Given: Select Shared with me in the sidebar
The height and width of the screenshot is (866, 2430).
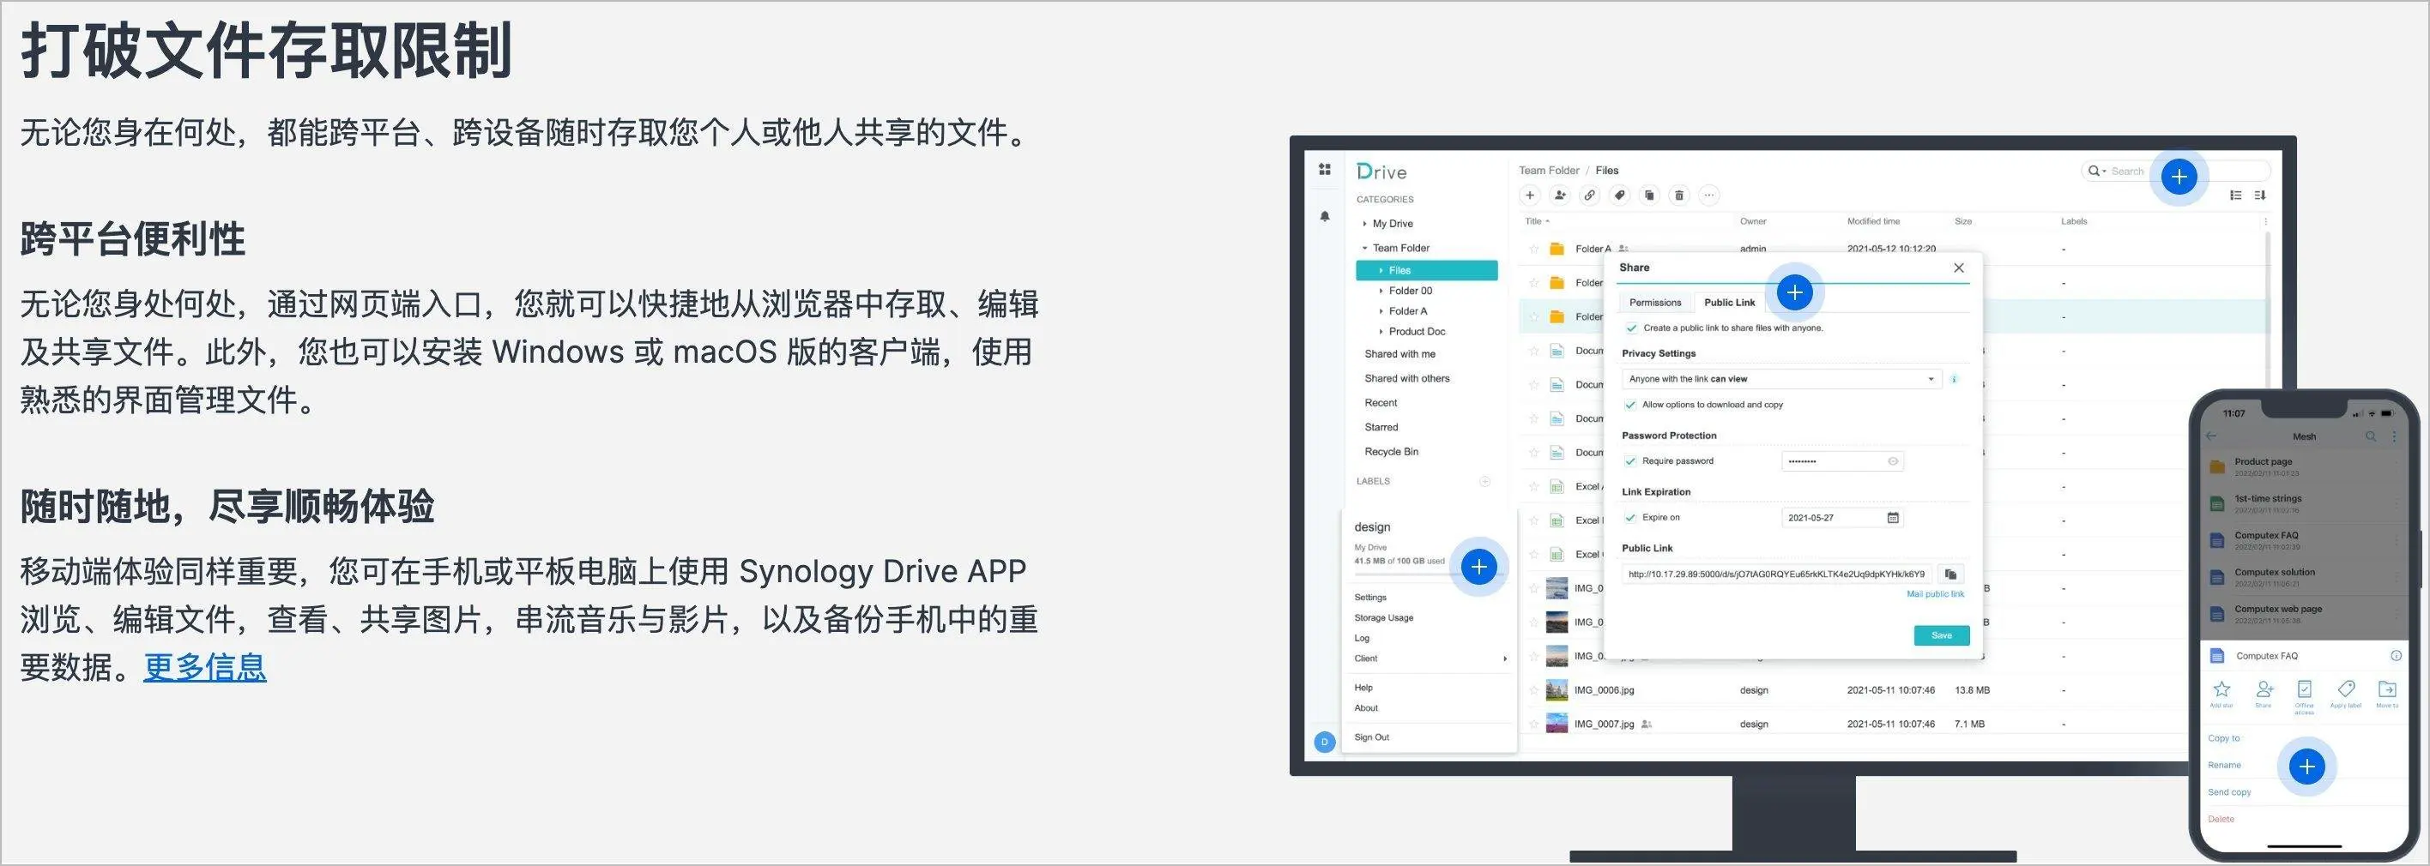Looking at the screenshot, I should [x=1399, y=354].
